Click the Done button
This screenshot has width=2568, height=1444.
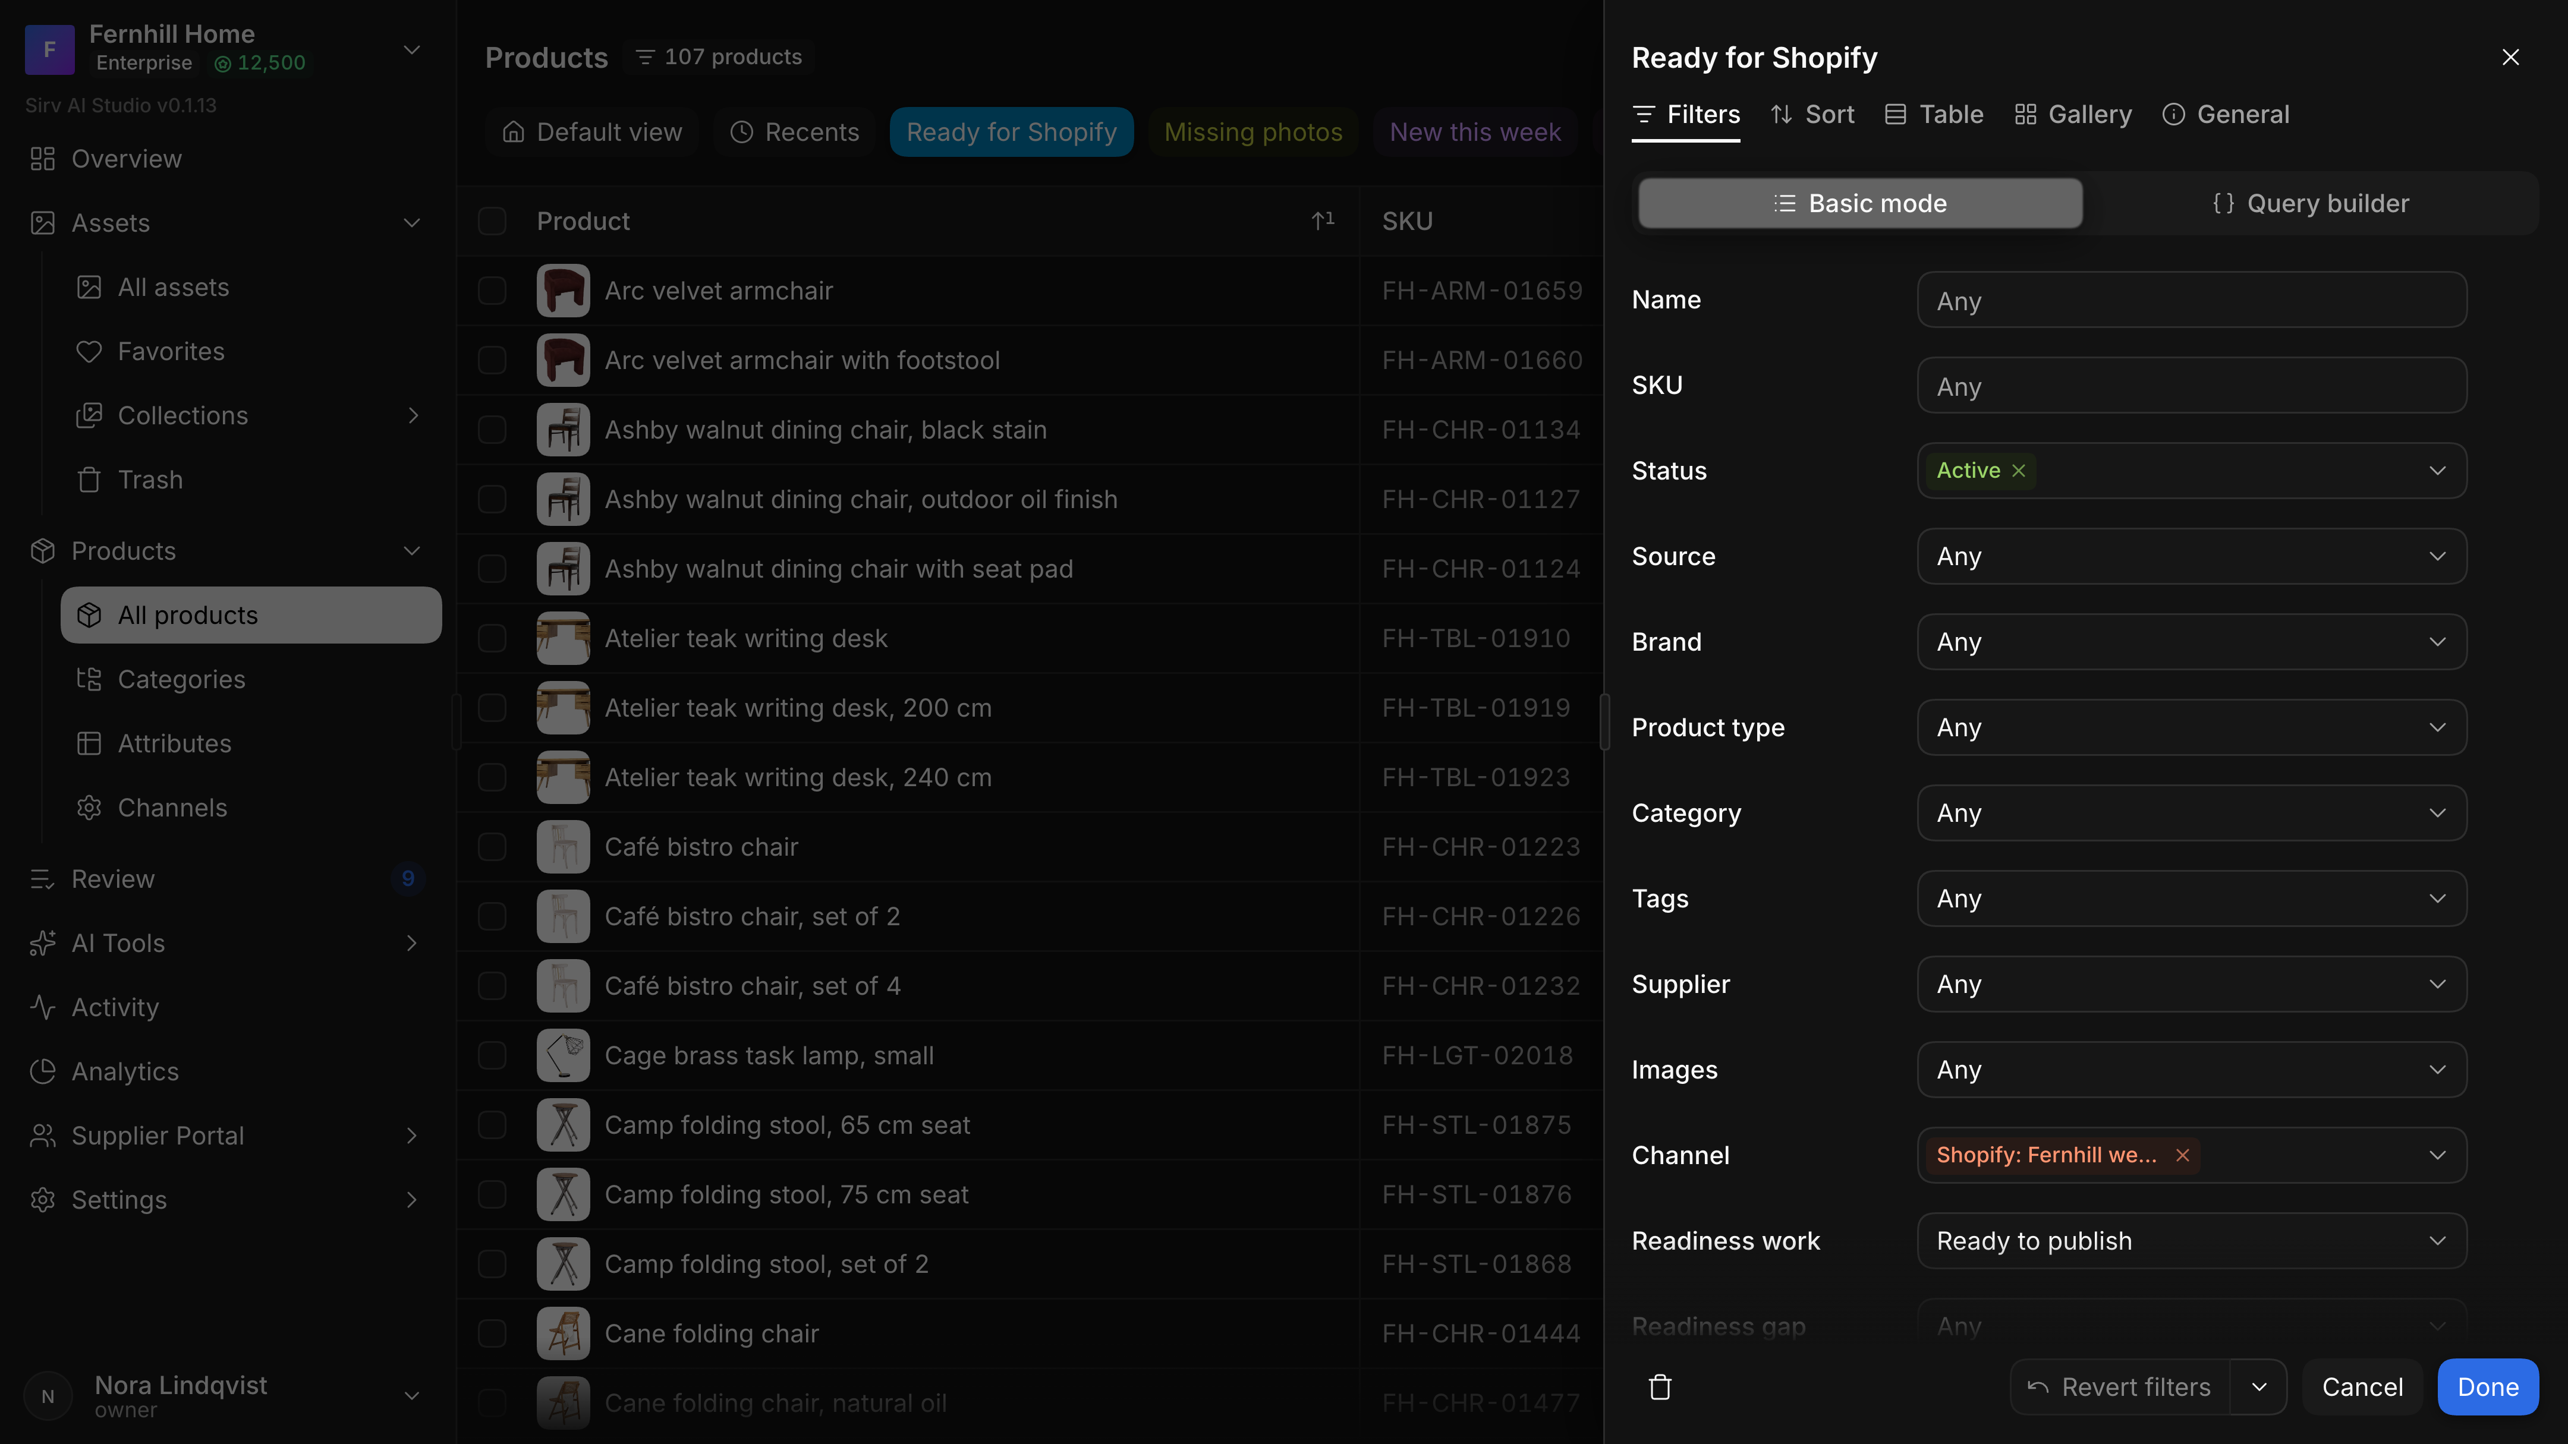[2487, 1386]
